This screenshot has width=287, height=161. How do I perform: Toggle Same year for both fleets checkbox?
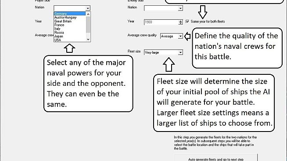[187, 22]
